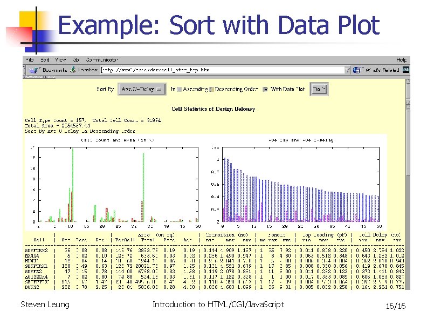Open the Sort By dropdown showing Ave C-Delay
This screenshot has height=311, width=427.
coord(142,89)
